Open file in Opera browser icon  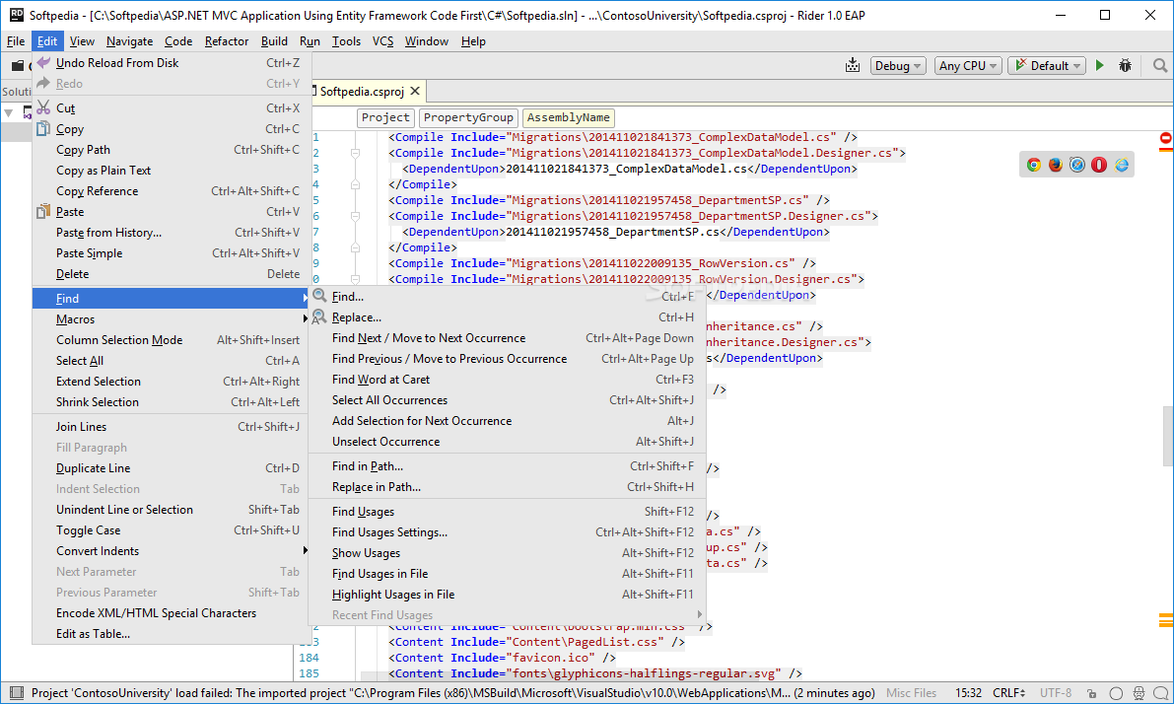[1099, 165]
